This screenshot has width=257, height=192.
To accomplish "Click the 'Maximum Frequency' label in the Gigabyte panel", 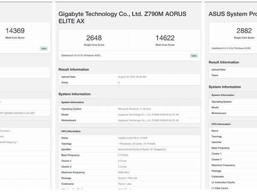I will pyautogui.click(x=73, y=172).
